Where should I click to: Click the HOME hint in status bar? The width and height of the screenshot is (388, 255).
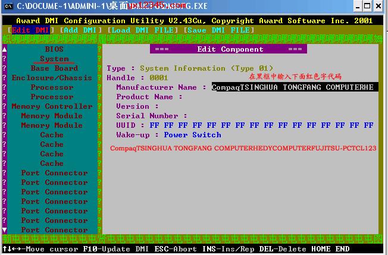click(321, 249)
